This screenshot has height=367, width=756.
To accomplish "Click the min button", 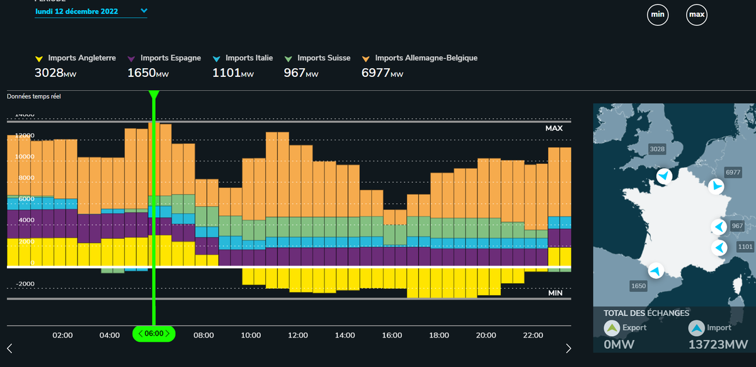I will pos(658,15).
